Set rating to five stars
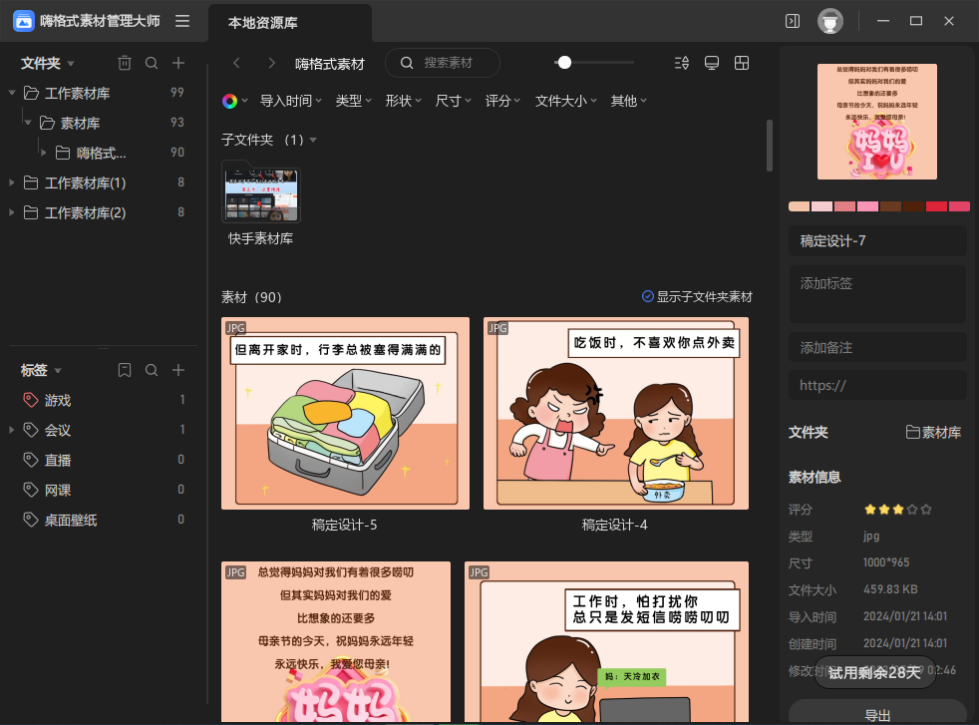 pyautogui.click(x=926, y=510)
